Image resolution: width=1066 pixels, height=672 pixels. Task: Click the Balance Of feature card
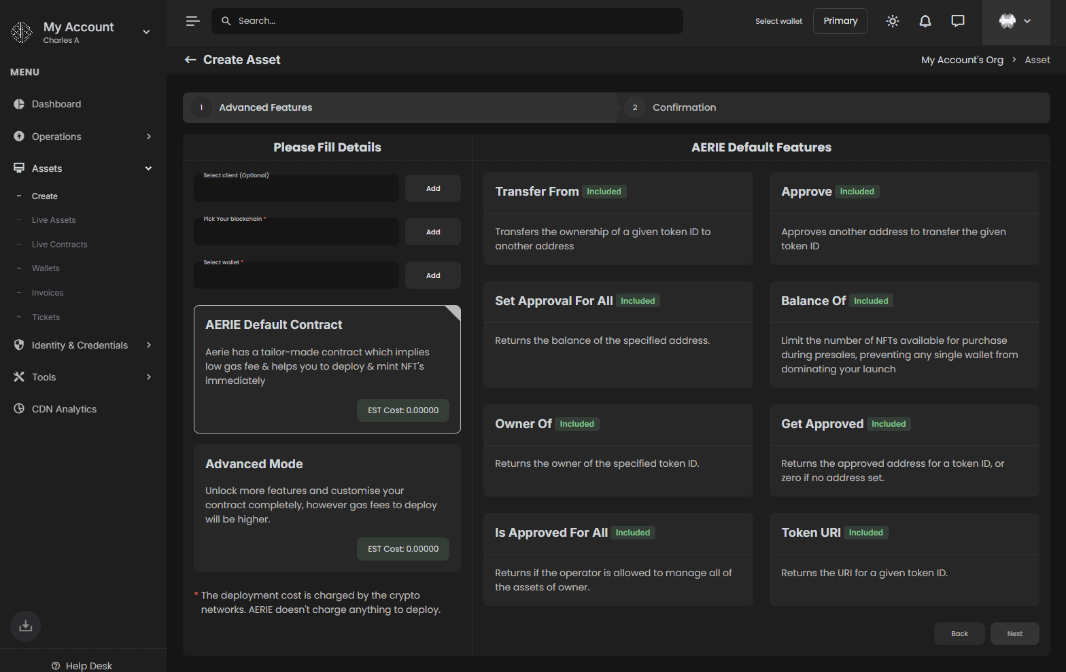pyautogui.click(x=904, y=334)
